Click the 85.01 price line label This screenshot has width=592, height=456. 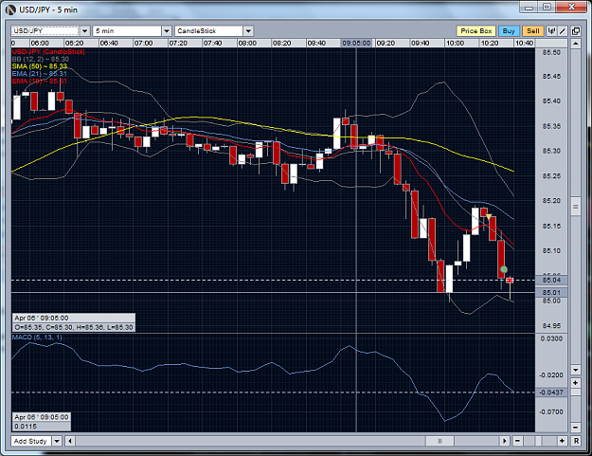[x=551, y=292]
